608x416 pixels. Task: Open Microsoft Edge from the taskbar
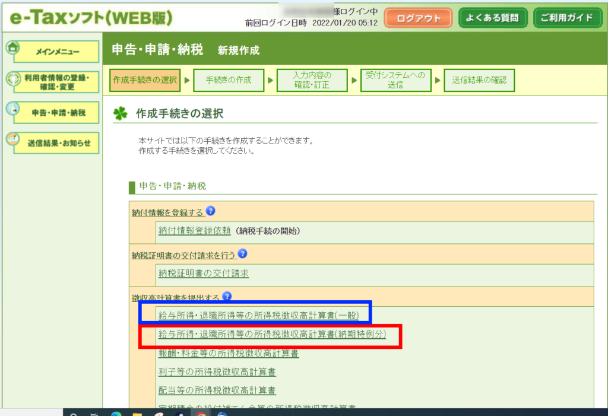[115, 415]
